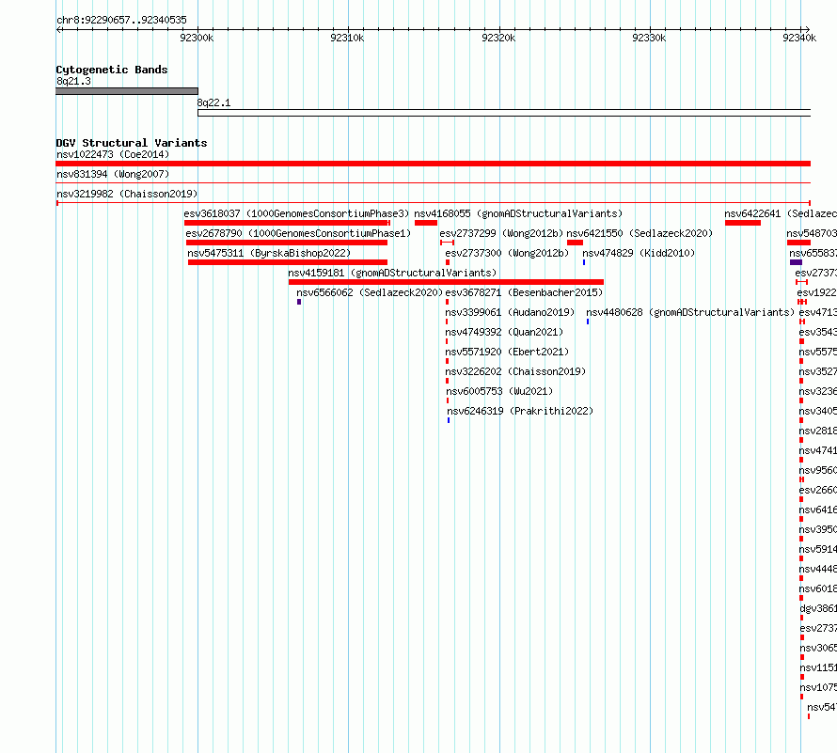
Task: Click the esv2737299 bracketed variant glyph
Action: pos(448,243)
